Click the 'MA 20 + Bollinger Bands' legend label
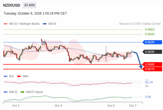 (24, 24)
